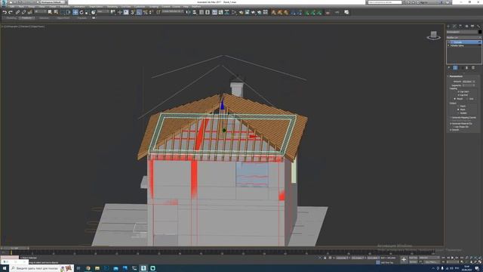Switch to the Display command panel
This screenshot has width=483, height=272.
[x=472, y=26]
